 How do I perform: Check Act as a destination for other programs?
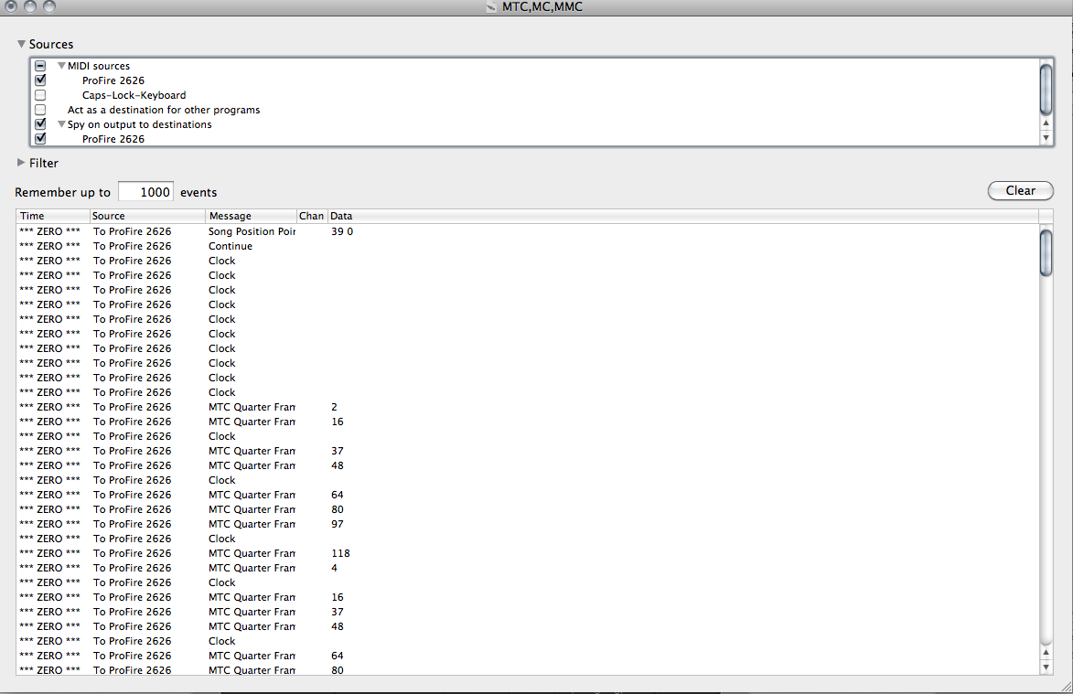point(40,110)
